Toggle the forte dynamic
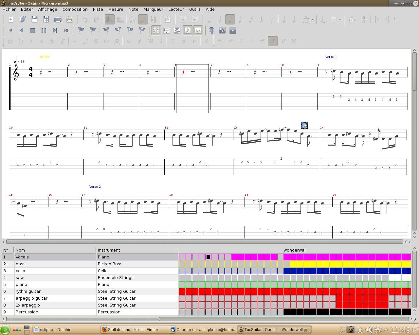Image resolution: width=419 pixels, height=335 pixels. pyautogui.click(x=272, y=41)
